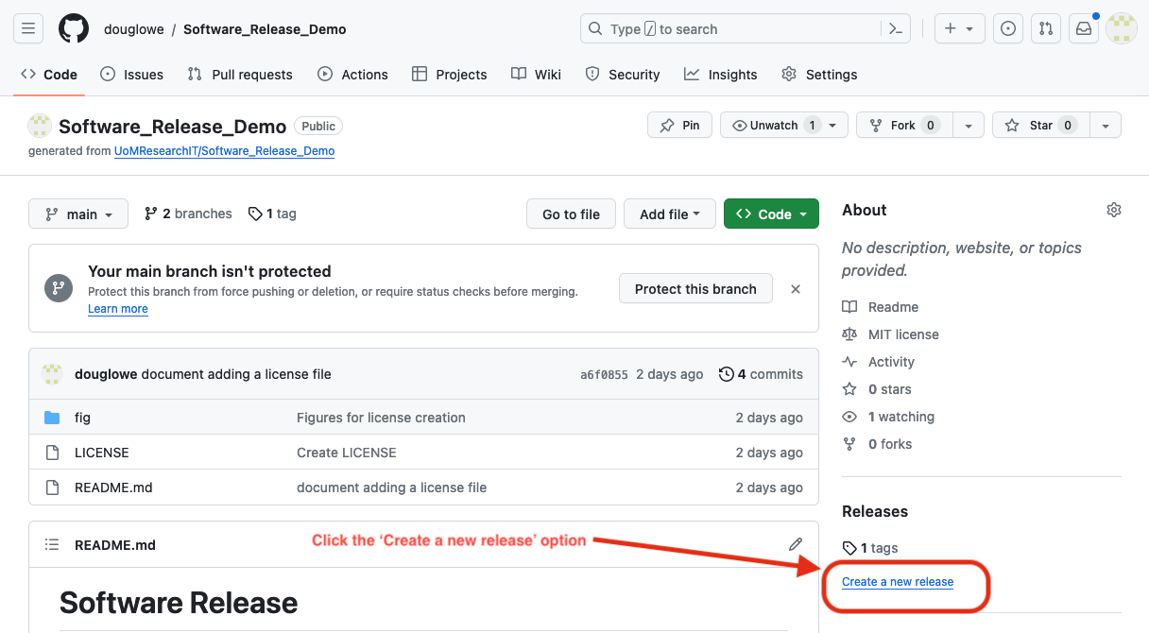Open the 0 stars link
This screenshot has height=633, width=1149.
tap(877, 389)
